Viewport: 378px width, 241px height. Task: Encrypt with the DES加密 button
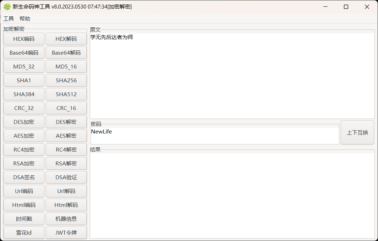click(24, 122)
